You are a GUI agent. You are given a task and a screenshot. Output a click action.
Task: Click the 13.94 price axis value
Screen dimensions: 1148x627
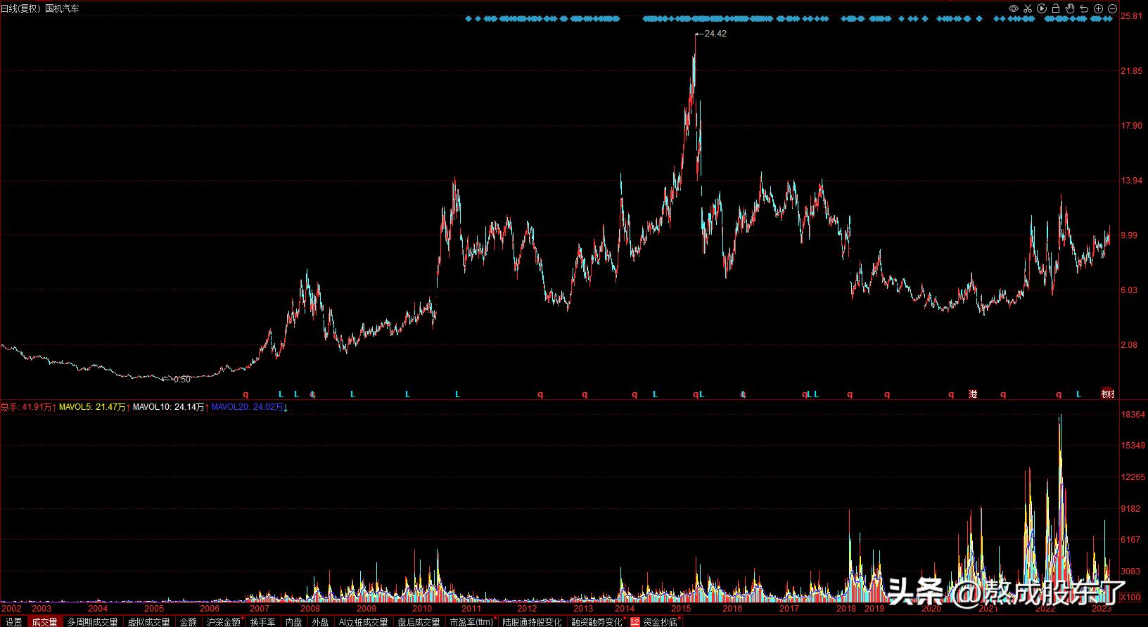pos(1131,181)
